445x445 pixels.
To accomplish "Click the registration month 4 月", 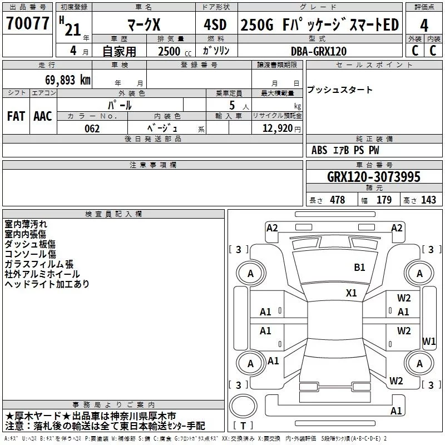I will pos(79,51).
